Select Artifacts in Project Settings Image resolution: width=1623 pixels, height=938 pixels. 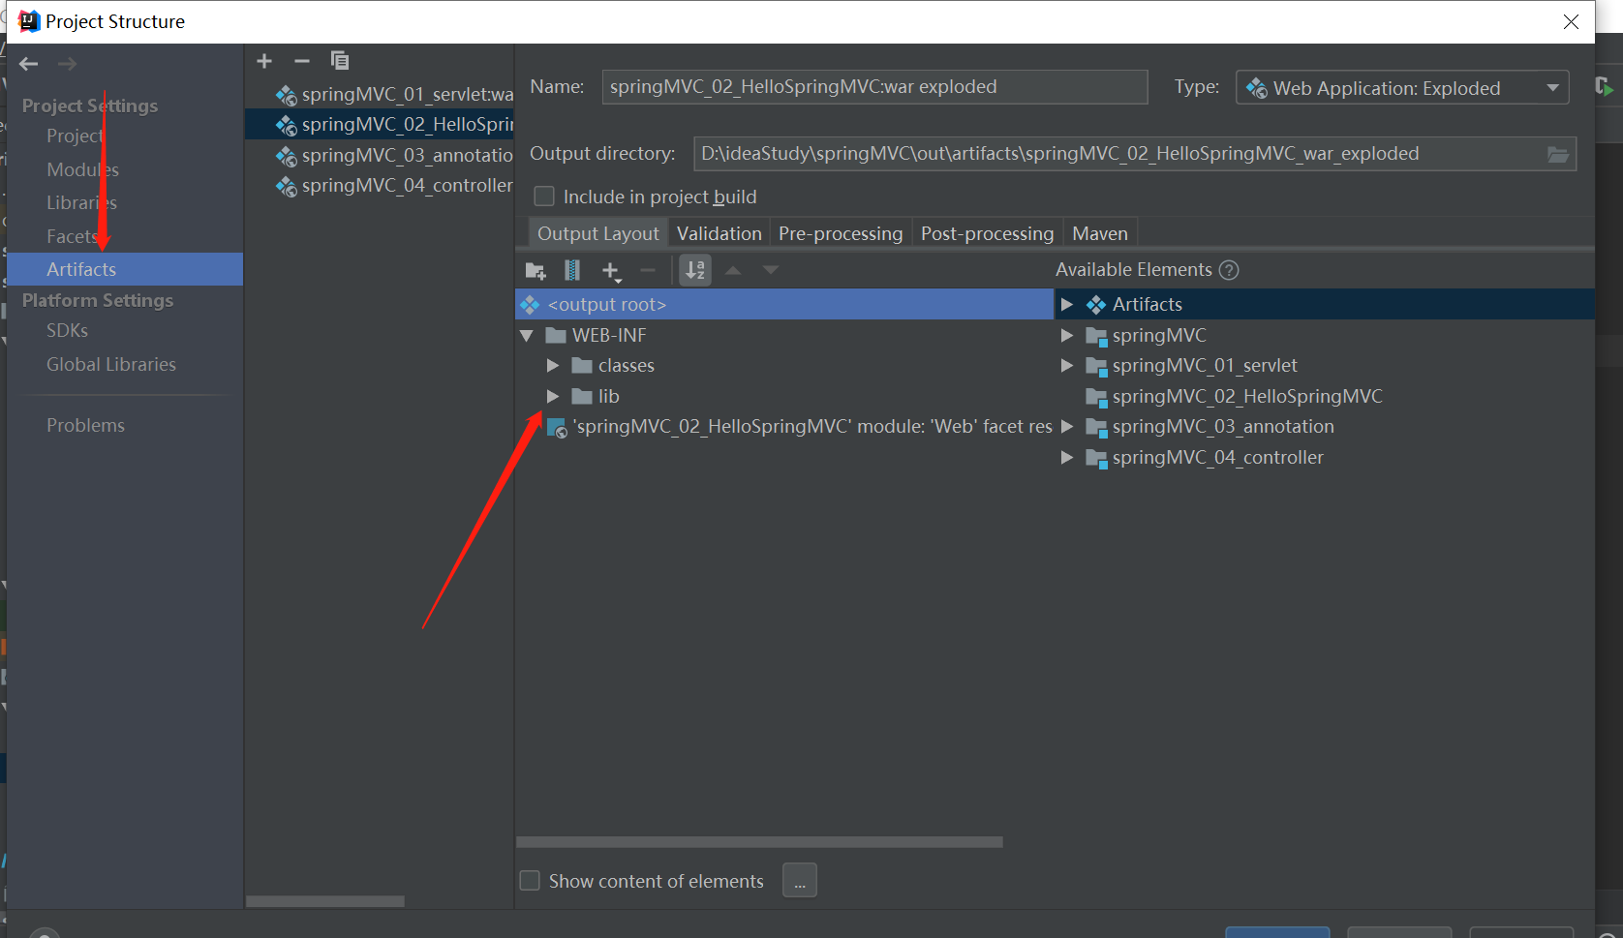point(125,269)
